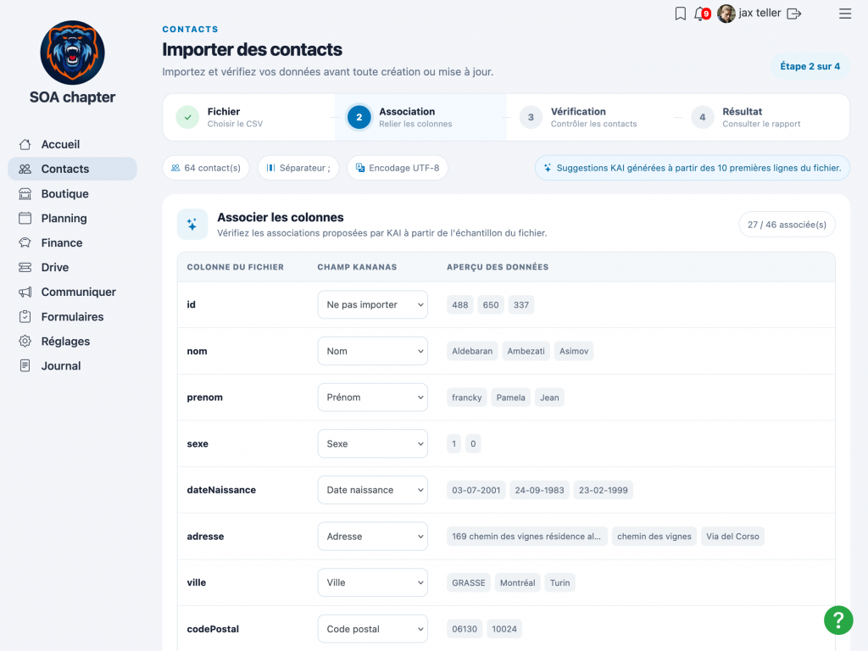This screenshot has width=868, height=651.
Task: Click the GRASSE city preview
Action: pyautogui.click(x=468, y=582)
